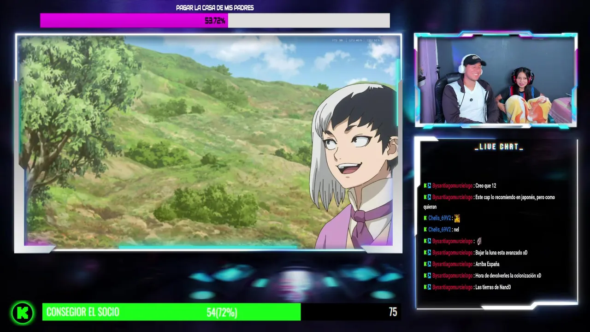Open the Chelis_69V2 username on the "nel" message
Viewport: 590px width, 332px height.
point(439,230)
